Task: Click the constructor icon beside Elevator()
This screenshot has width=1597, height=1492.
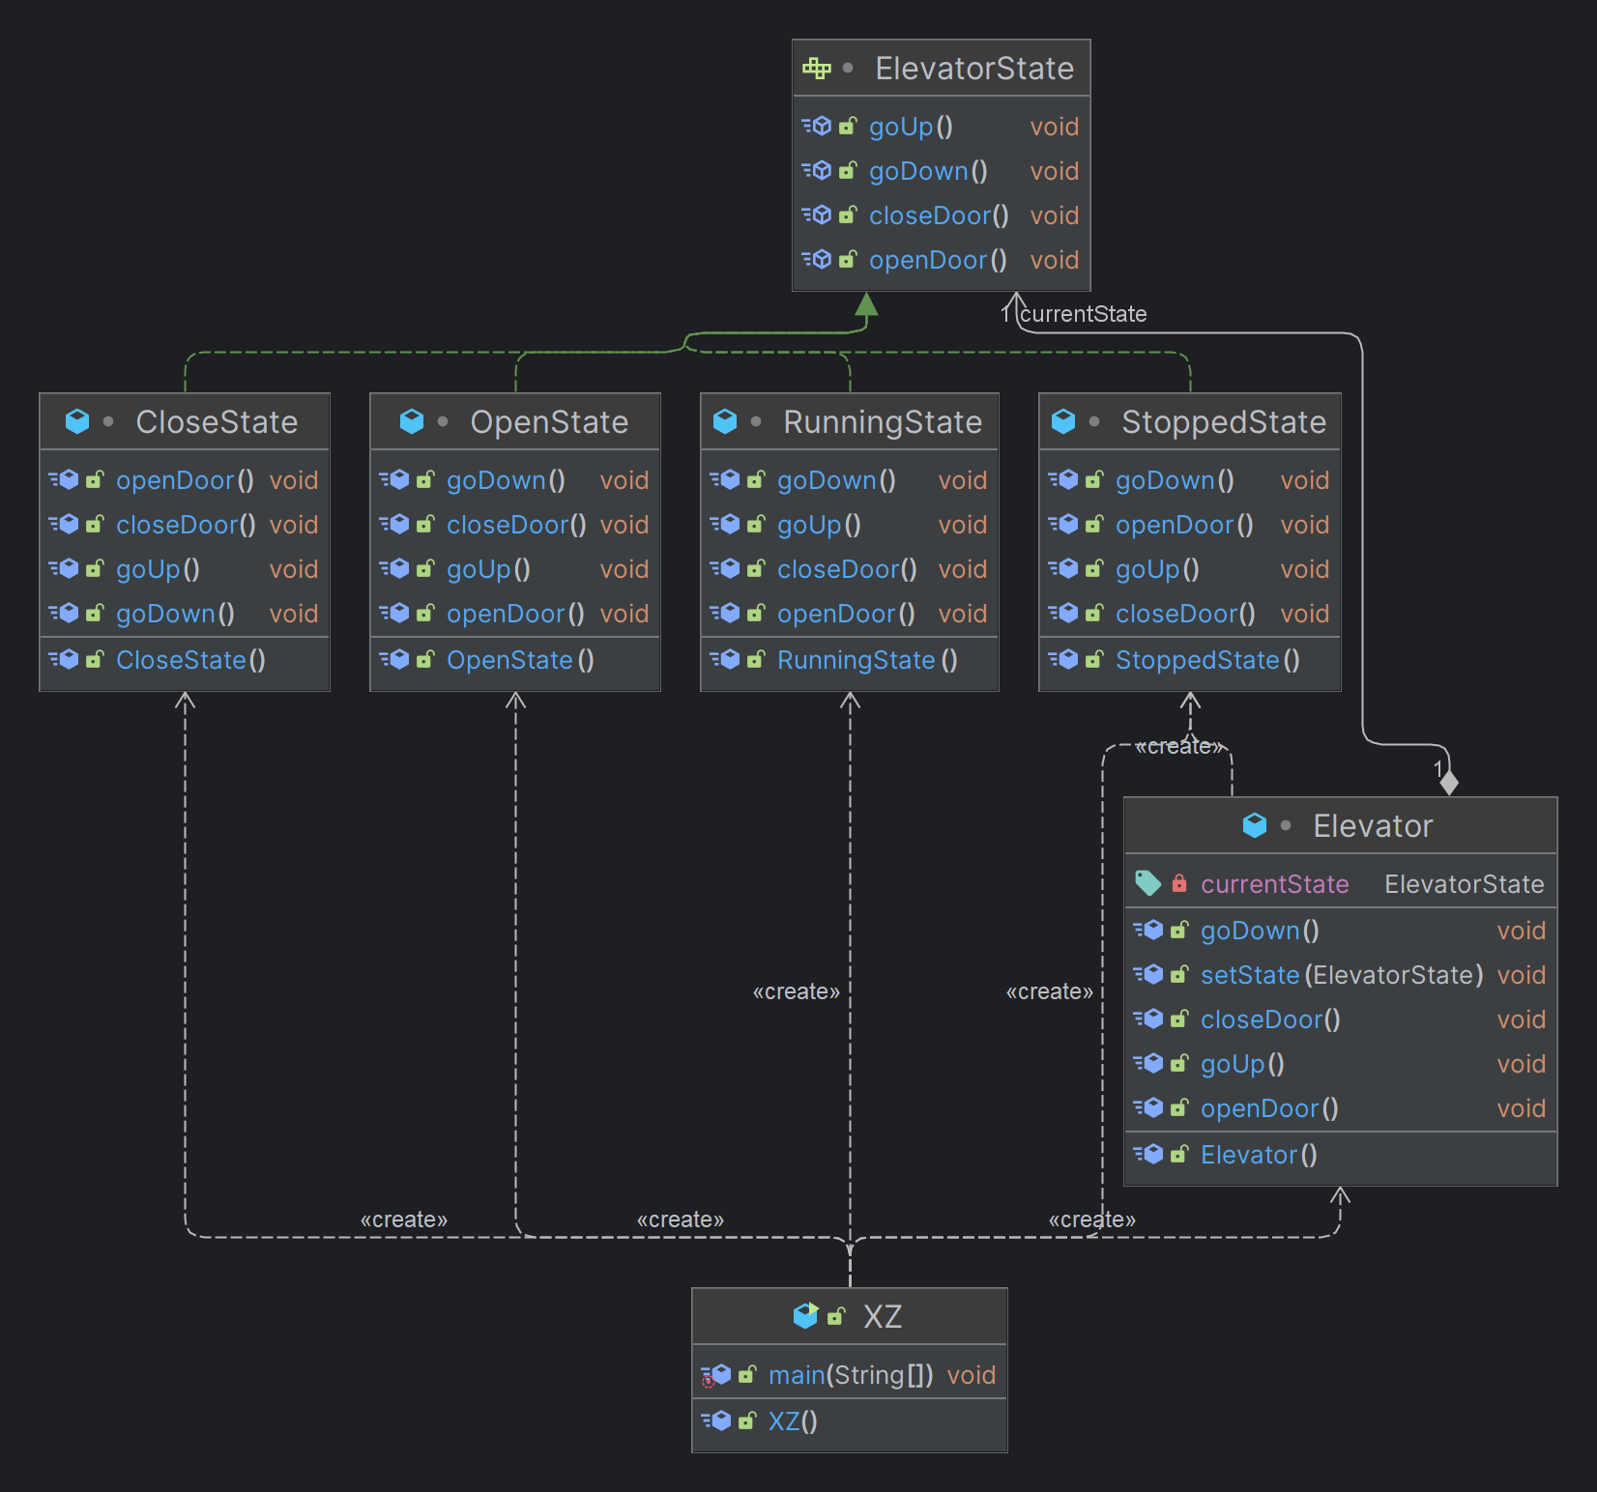Action: click(1148, 1154)
